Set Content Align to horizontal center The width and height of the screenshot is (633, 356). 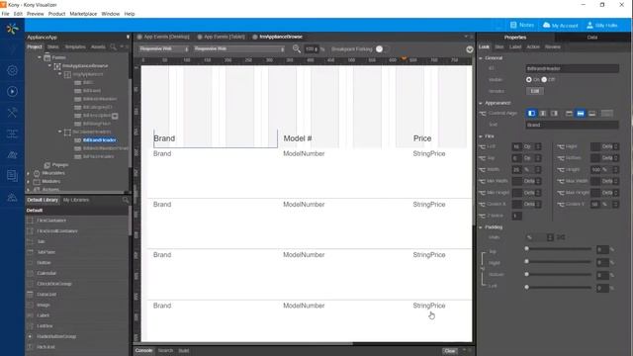(543, 114)
